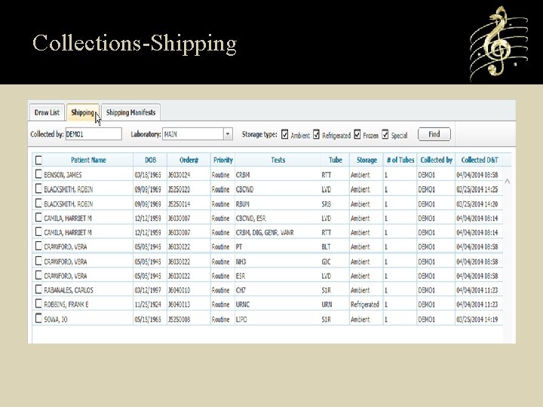Sort by DOB column header

[150, 160]
